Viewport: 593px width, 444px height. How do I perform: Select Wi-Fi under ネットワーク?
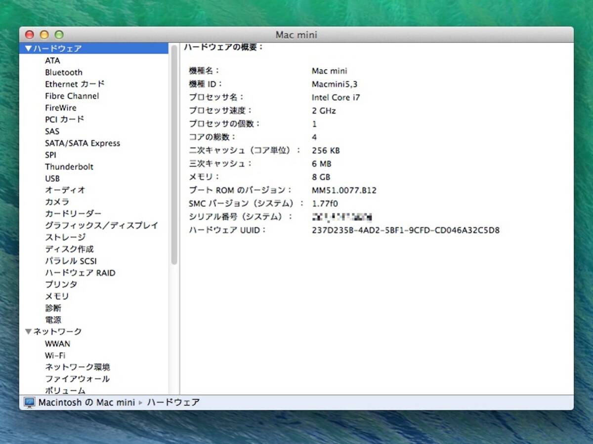(55, 356)
